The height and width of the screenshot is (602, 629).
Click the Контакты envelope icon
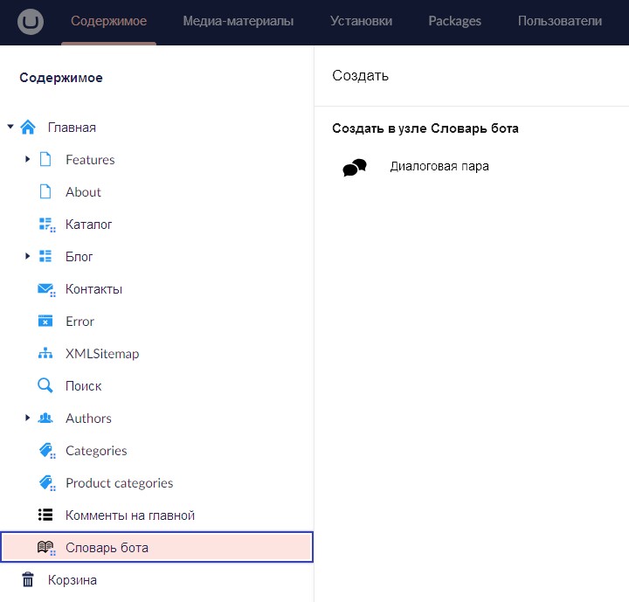click(x=46, y=289)
